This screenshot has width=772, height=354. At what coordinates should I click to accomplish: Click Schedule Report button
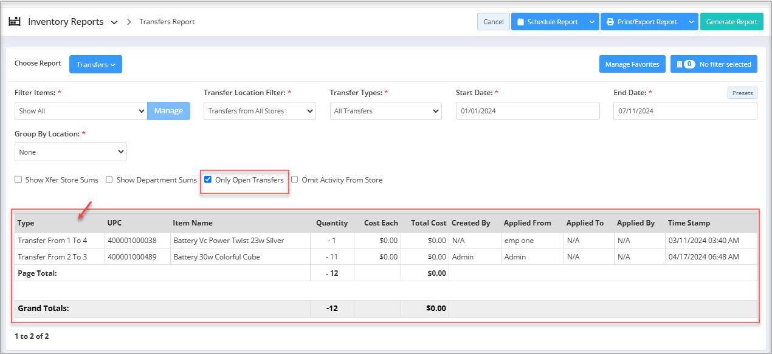(x=548, y=22)
